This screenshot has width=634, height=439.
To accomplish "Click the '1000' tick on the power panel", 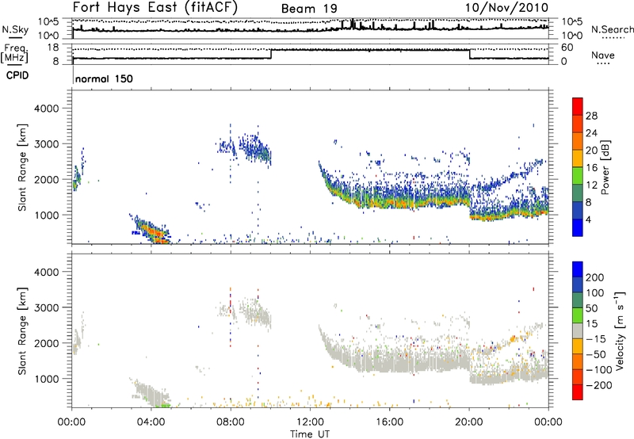I will coord(46,215).
